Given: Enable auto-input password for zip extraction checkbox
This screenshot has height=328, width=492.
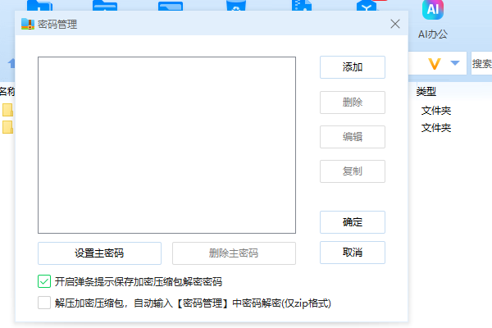Looking at the screenshot, I should (44, 303).
